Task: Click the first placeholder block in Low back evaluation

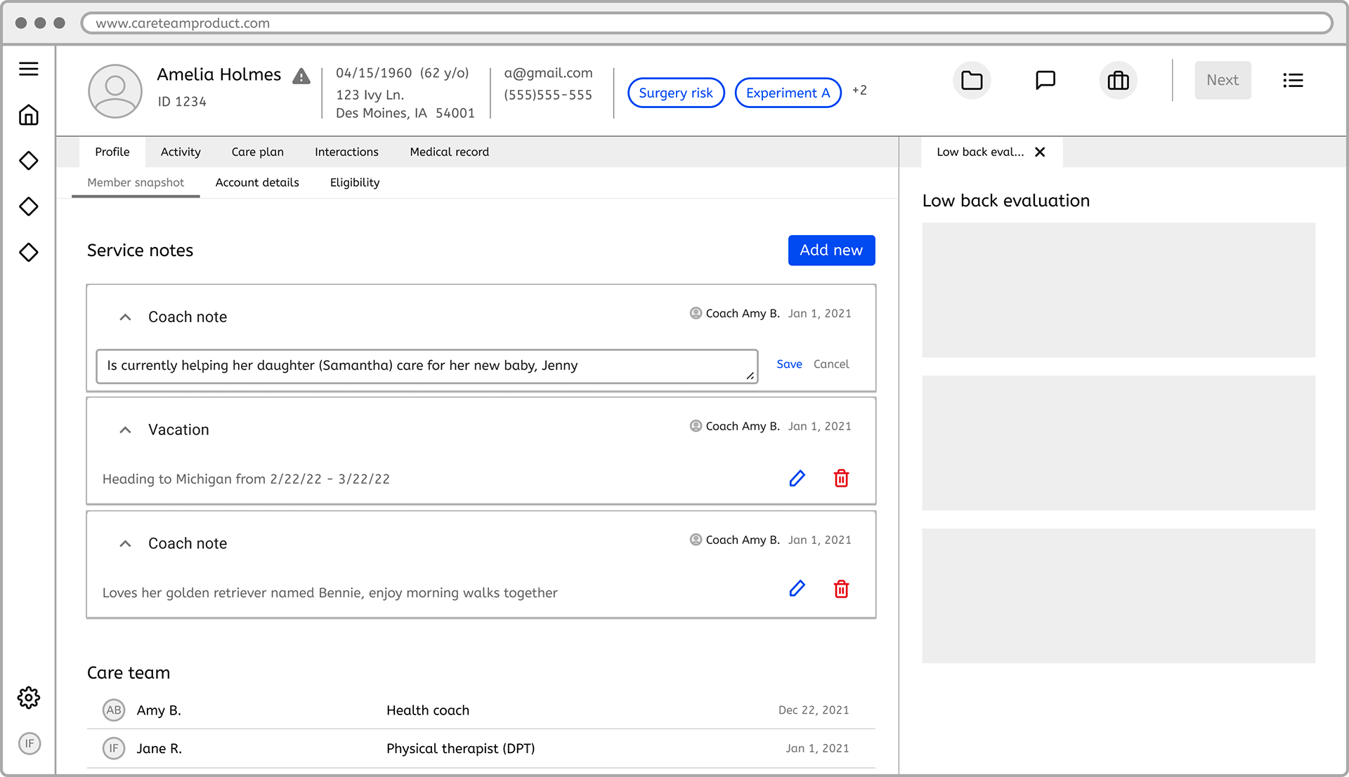Action: 1119,290
